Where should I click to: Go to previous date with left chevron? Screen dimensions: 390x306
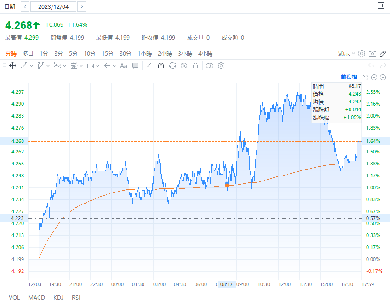(x=25, y=7)
